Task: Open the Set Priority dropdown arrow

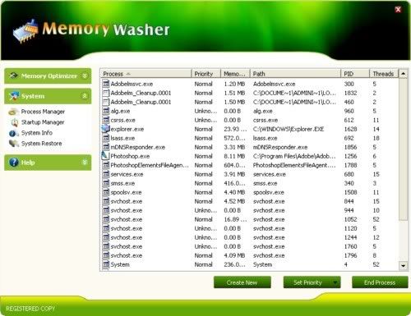Action: (x=335, y=282)
